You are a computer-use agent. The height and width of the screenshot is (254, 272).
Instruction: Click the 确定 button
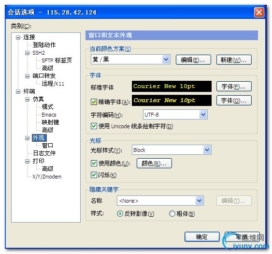point(202,237)
